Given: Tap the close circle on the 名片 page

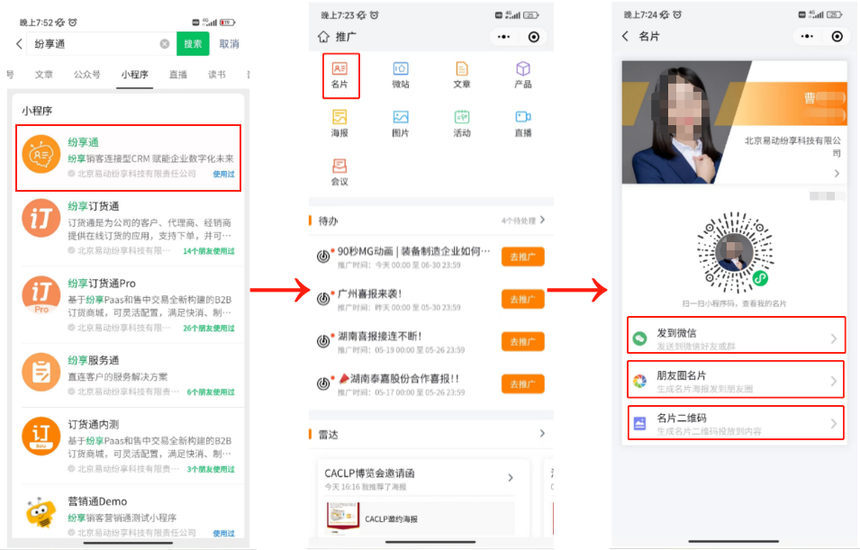Looking at the screenshot, I should pos(837,36).
